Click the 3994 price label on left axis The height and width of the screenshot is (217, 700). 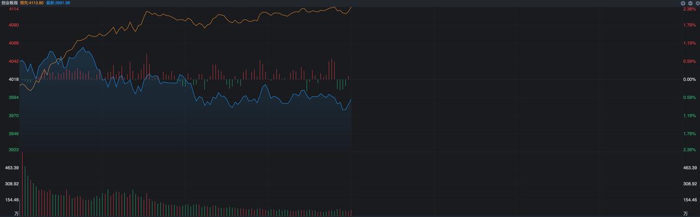(x=14, y=97)
